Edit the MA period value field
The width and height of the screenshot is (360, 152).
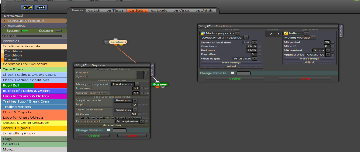tap(327, 42)
